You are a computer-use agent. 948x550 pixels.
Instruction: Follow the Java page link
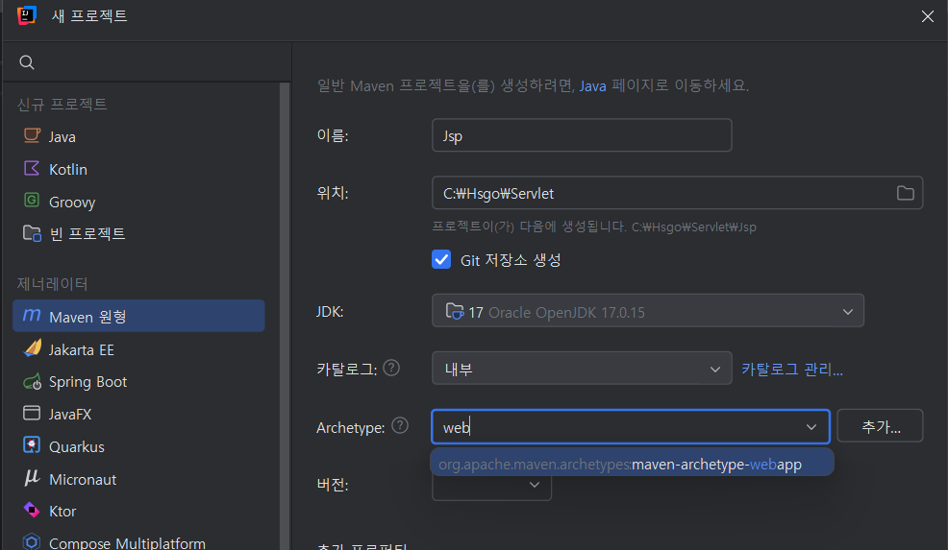click(x=592, y=86)
